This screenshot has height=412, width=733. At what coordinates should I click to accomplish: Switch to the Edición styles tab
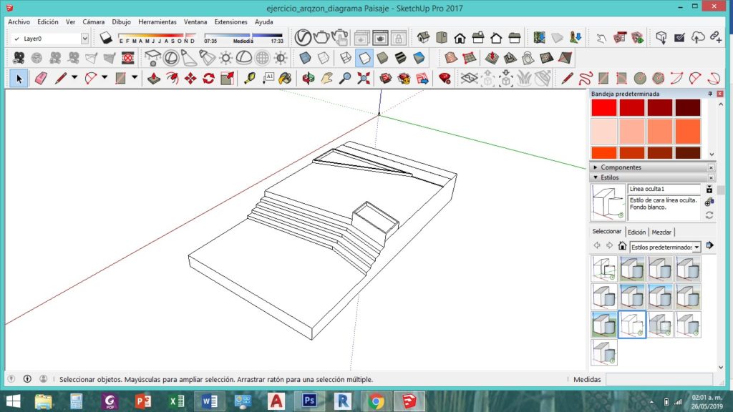(636, 232)
